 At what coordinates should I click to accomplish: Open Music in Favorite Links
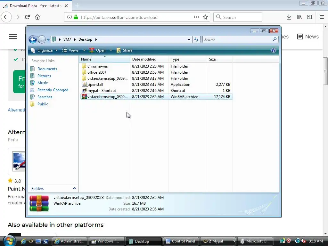43,83
